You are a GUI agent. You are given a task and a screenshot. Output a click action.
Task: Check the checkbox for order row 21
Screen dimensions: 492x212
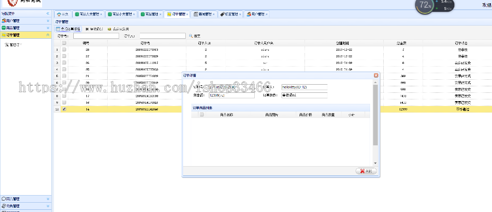pos(64,76)
